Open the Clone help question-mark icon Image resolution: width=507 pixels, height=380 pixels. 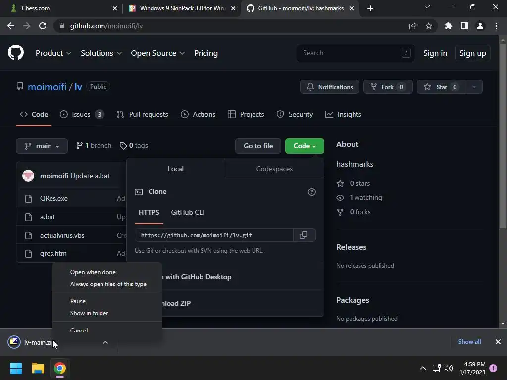[x=312, y=192]
